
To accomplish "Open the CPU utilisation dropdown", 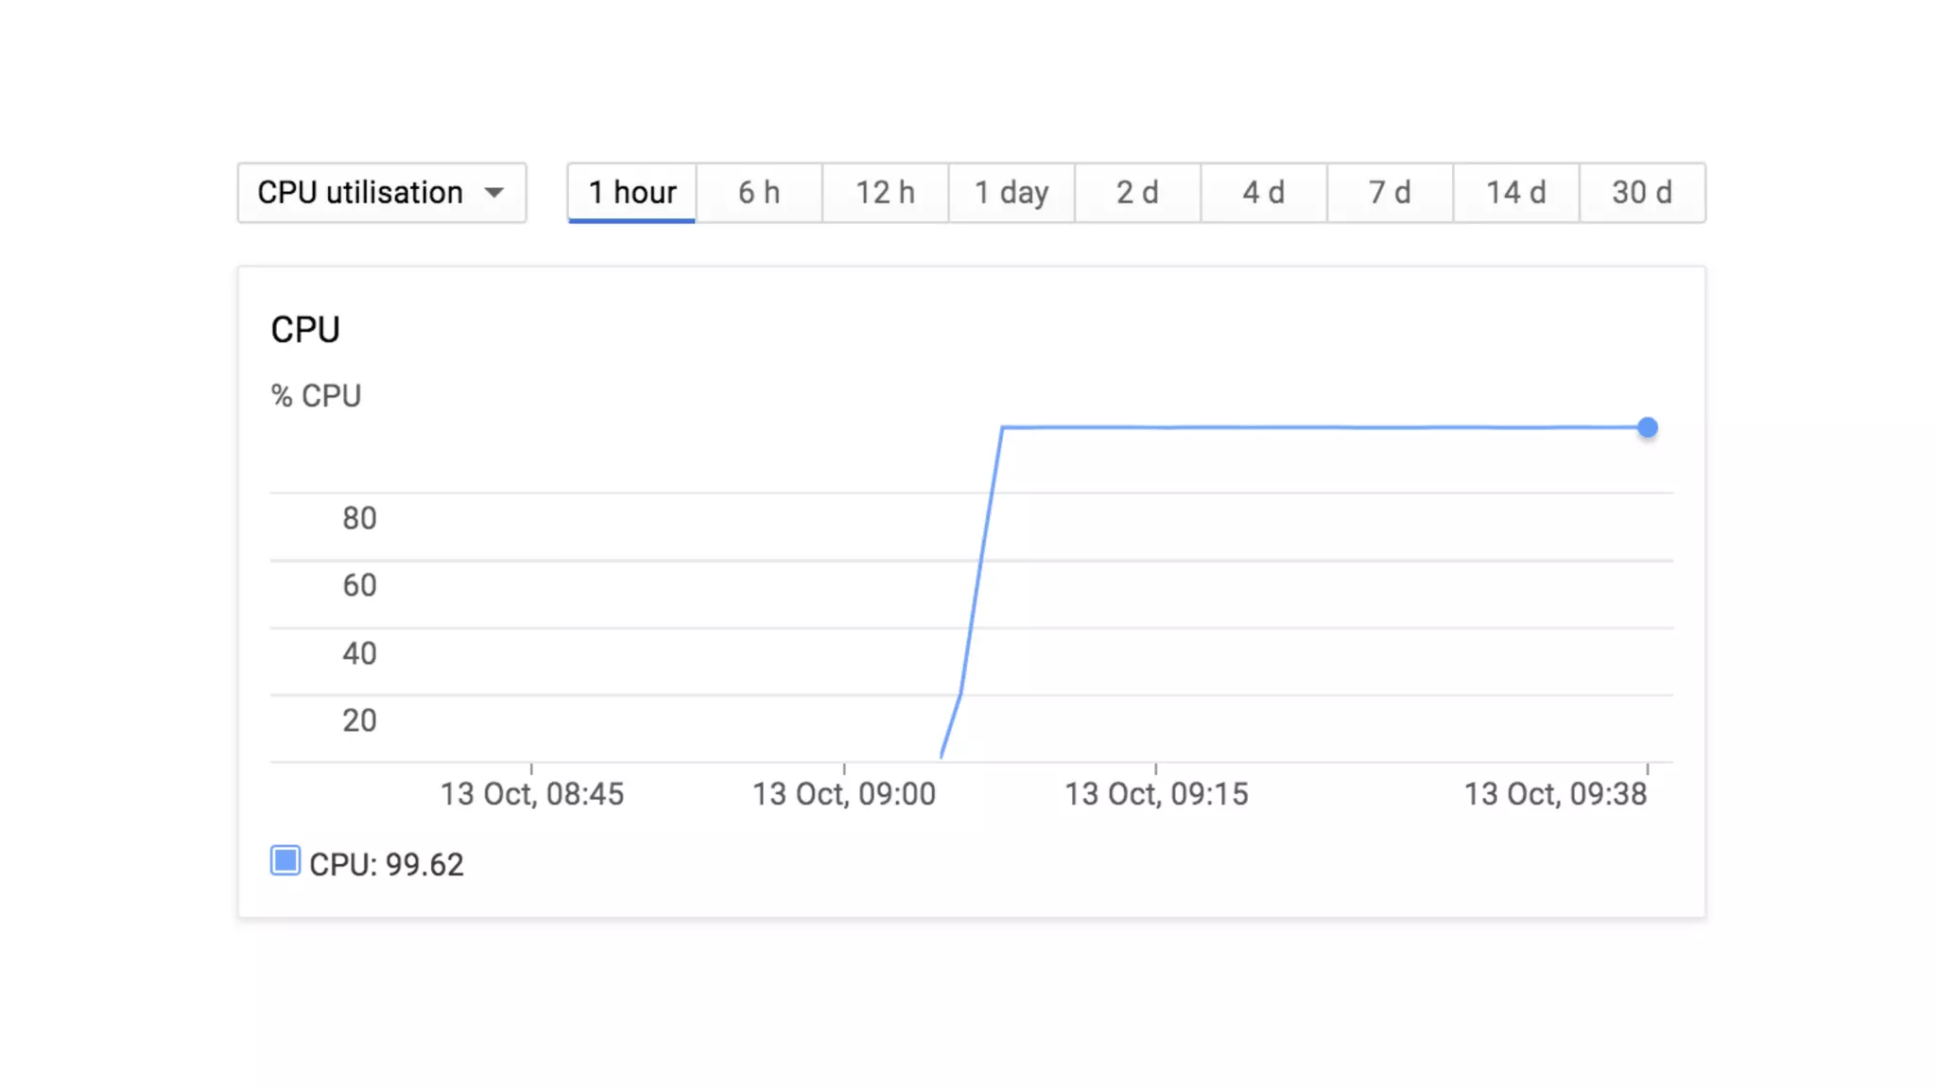I will tap(381, 193).
